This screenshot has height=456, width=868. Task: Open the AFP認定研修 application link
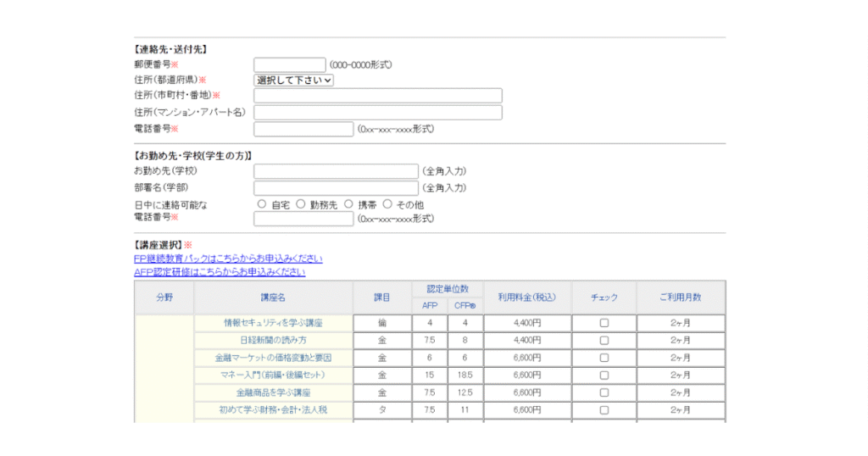tap(220, 272)
